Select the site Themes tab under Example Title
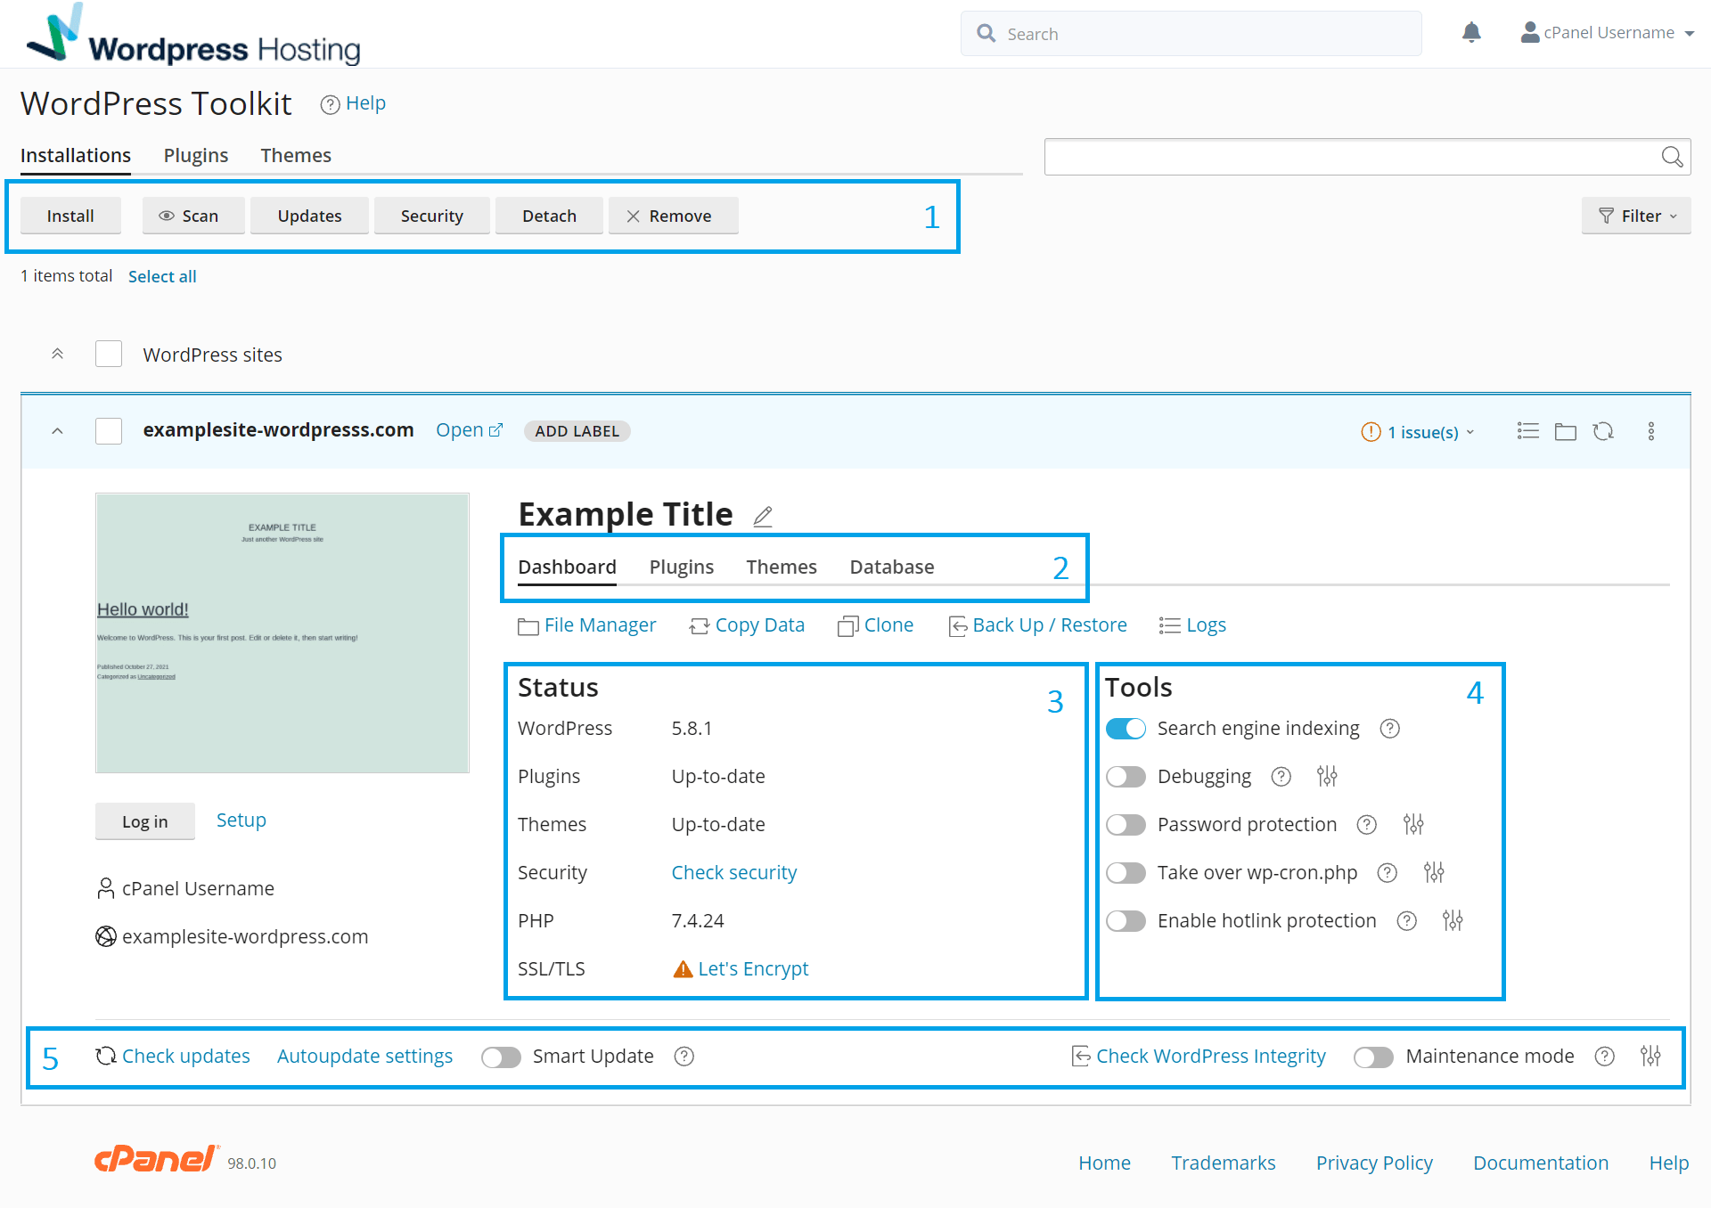The width and height of the screenshot is (1711, 1208). pyautogui.click(x=782, y=567)
